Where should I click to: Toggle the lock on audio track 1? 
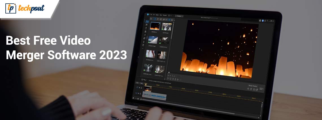point(140,94)
